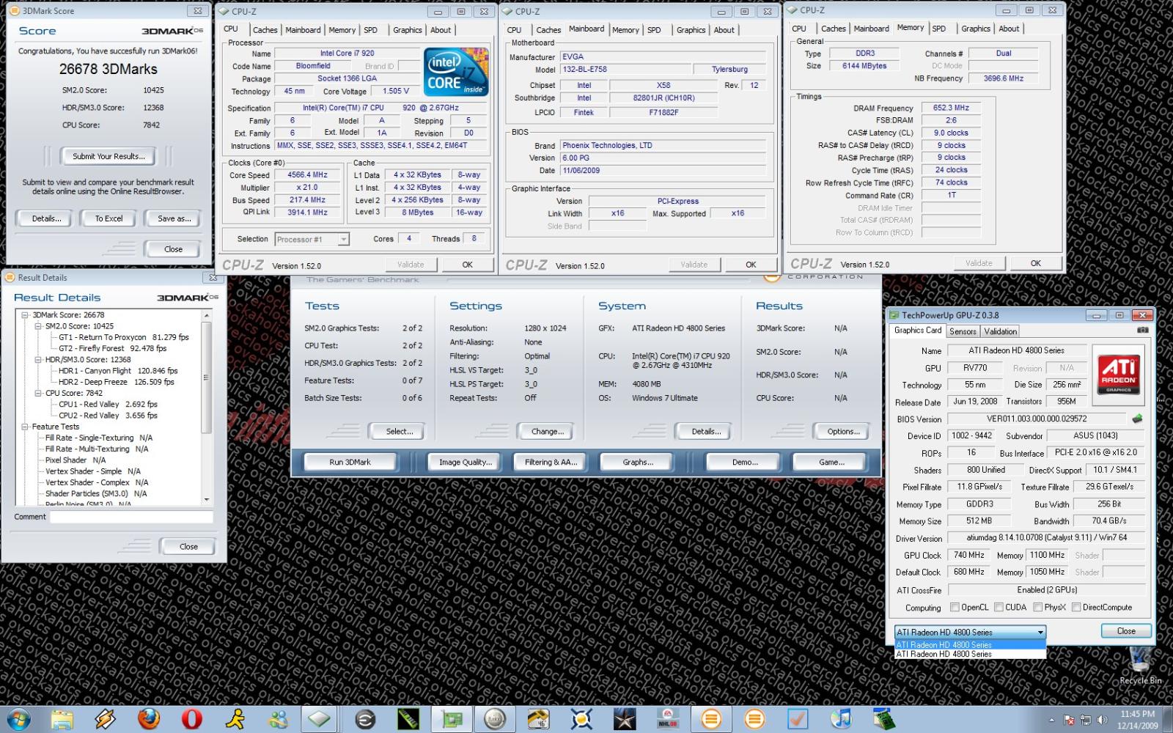Open Validation tab in GPU-Z
Viewport: 1173px width, 733px height.
point(1000,331)
